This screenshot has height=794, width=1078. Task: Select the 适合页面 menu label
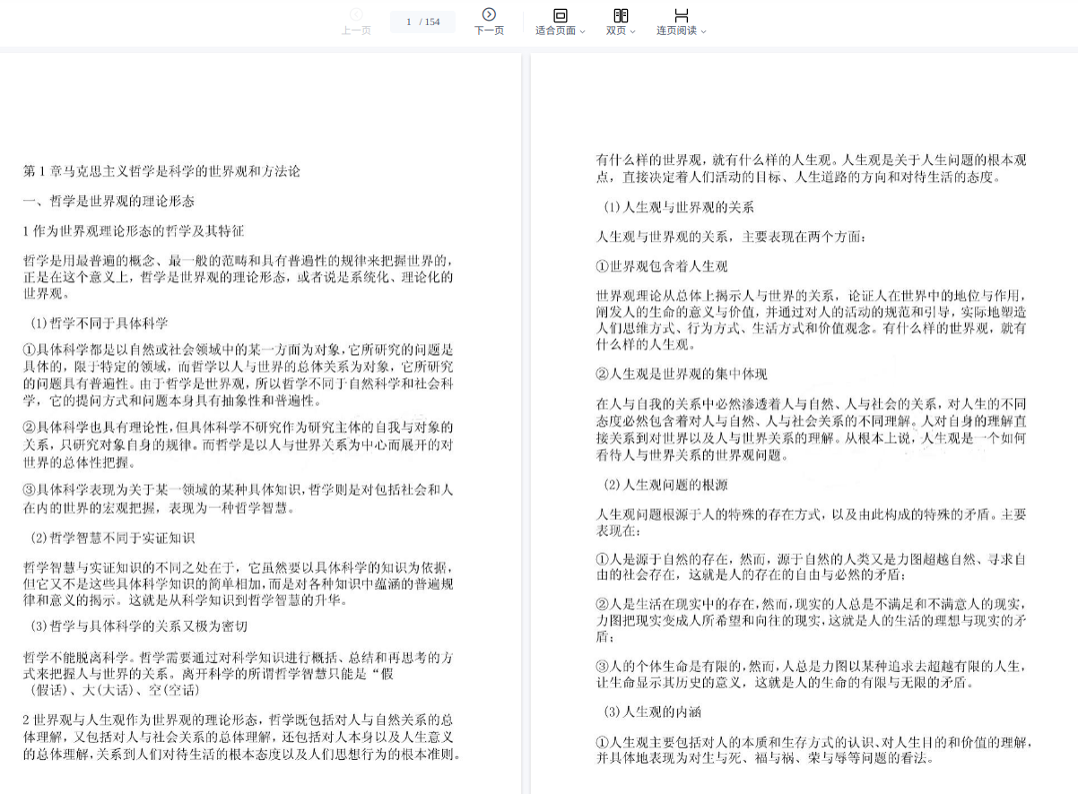(555, 30)
